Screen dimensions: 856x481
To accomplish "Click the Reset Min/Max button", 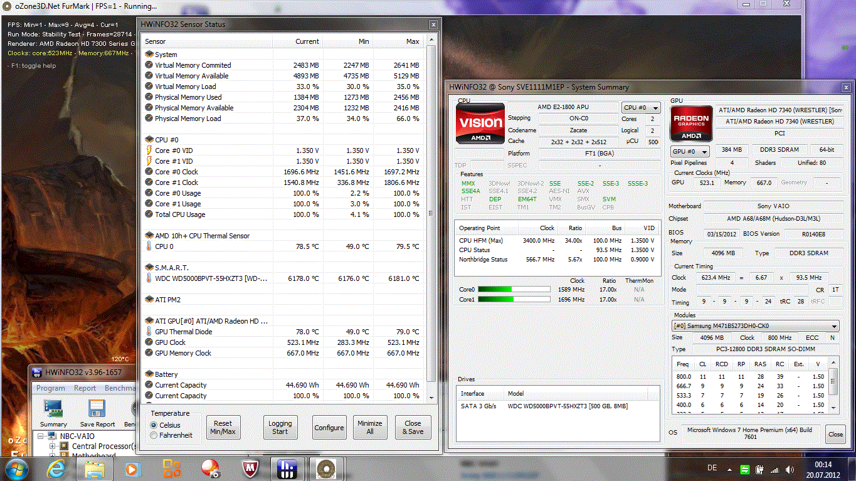I will click(x=223, y=427).
